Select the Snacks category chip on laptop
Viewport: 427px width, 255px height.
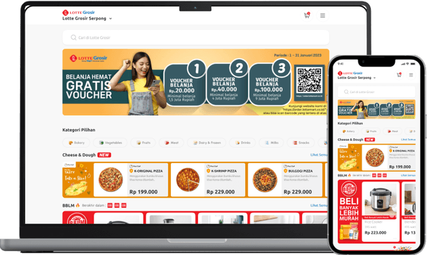[301, 142]
